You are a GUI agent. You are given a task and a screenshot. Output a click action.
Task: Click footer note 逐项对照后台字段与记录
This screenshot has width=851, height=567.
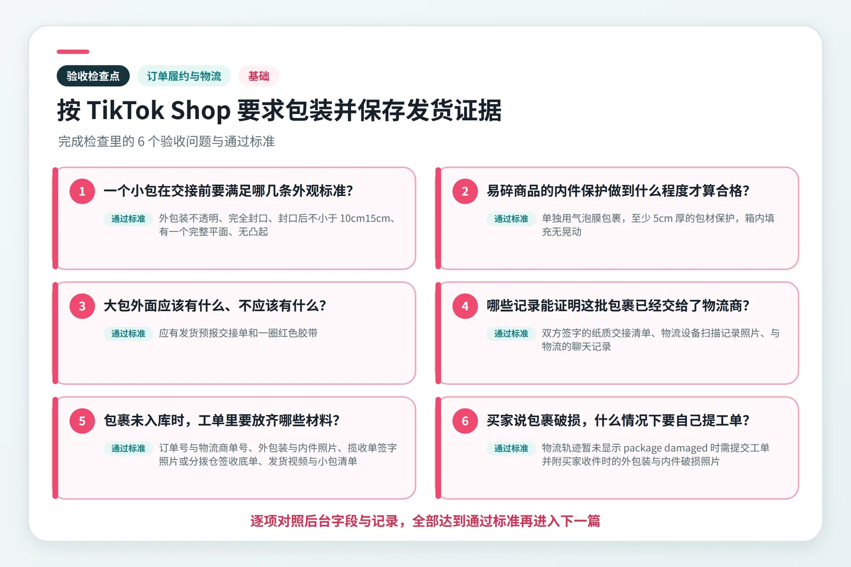click(425, 521)
